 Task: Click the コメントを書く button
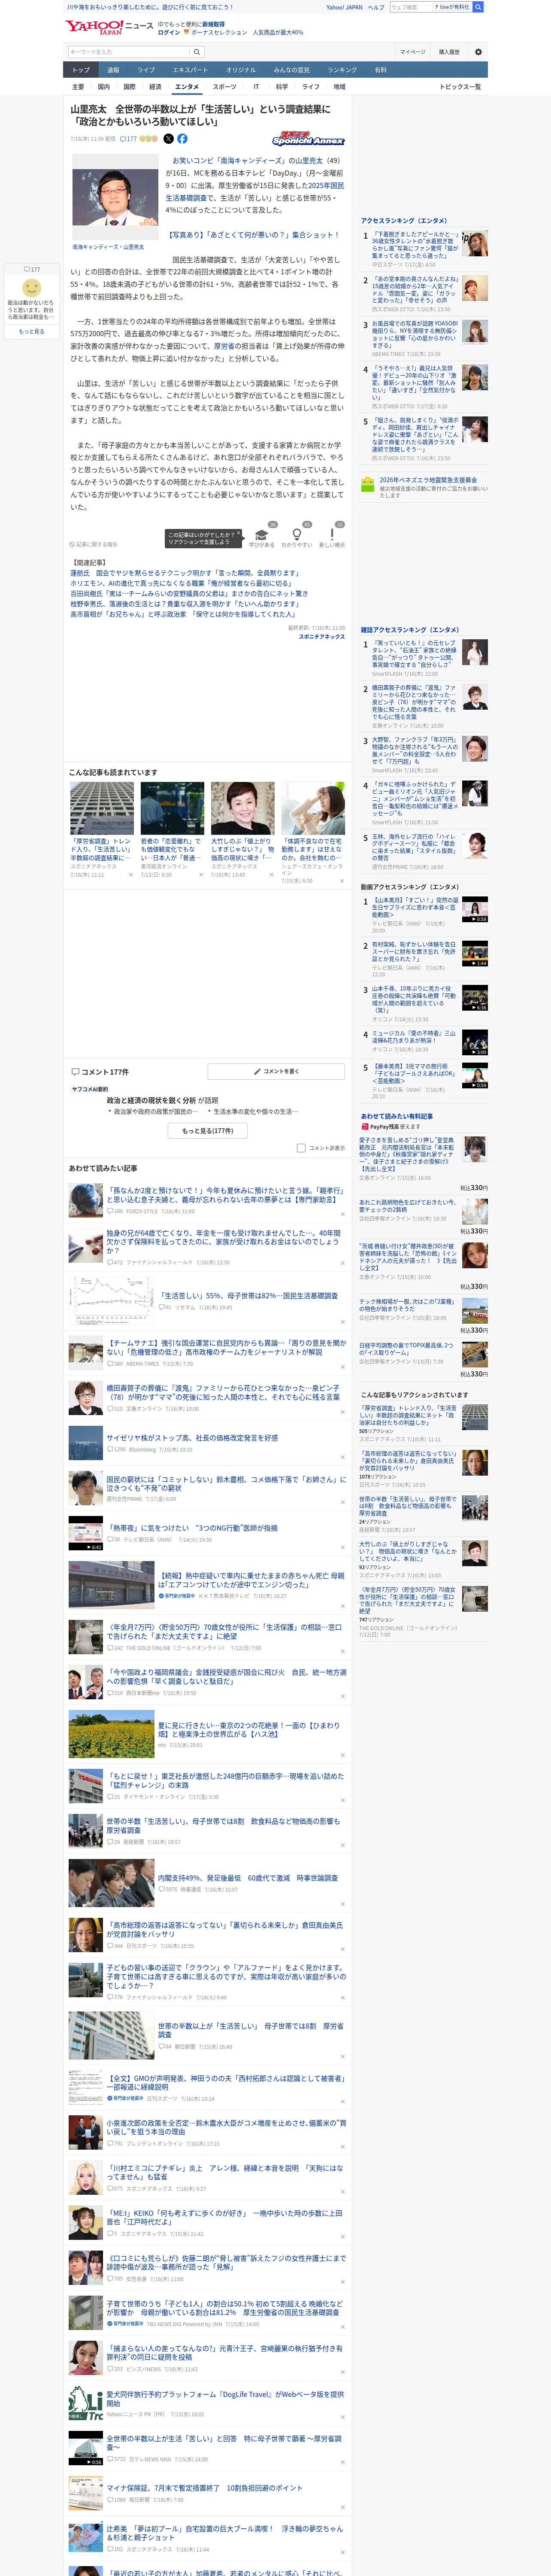pos(277,1071)
